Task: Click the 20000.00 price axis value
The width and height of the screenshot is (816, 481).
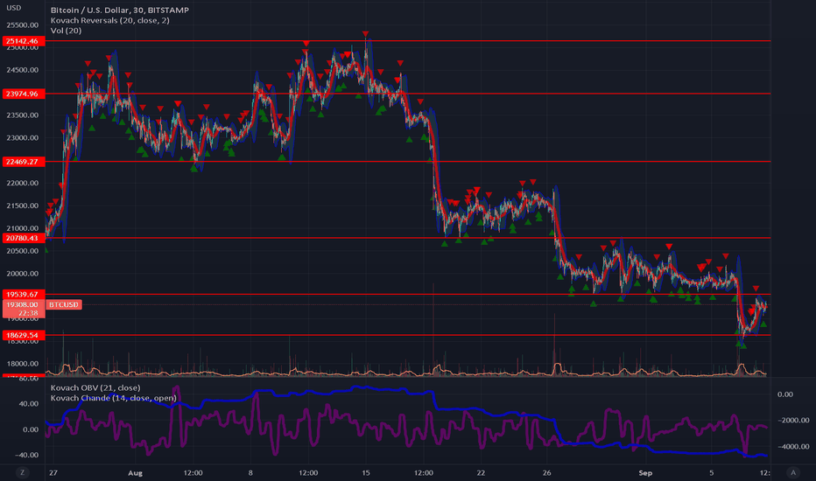Action: pyautogui.click(x=23, y=274)
